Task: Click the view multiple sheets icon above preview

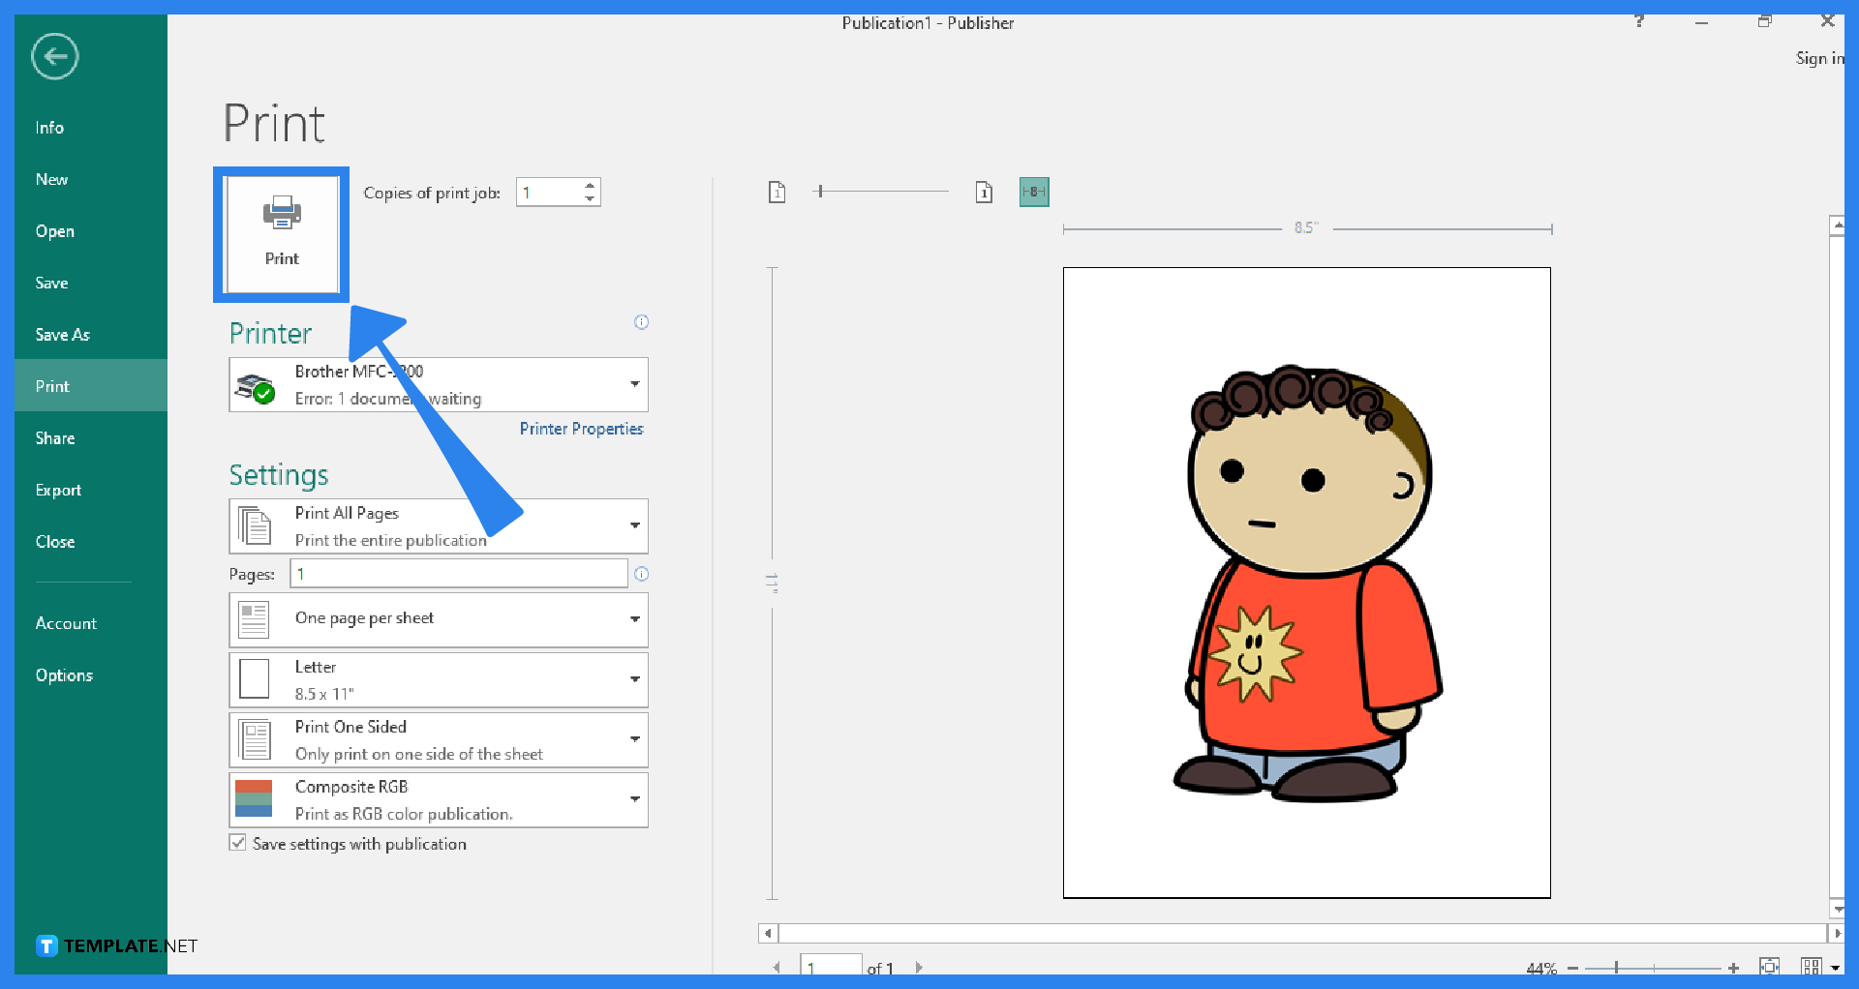Action: [985, 192]
